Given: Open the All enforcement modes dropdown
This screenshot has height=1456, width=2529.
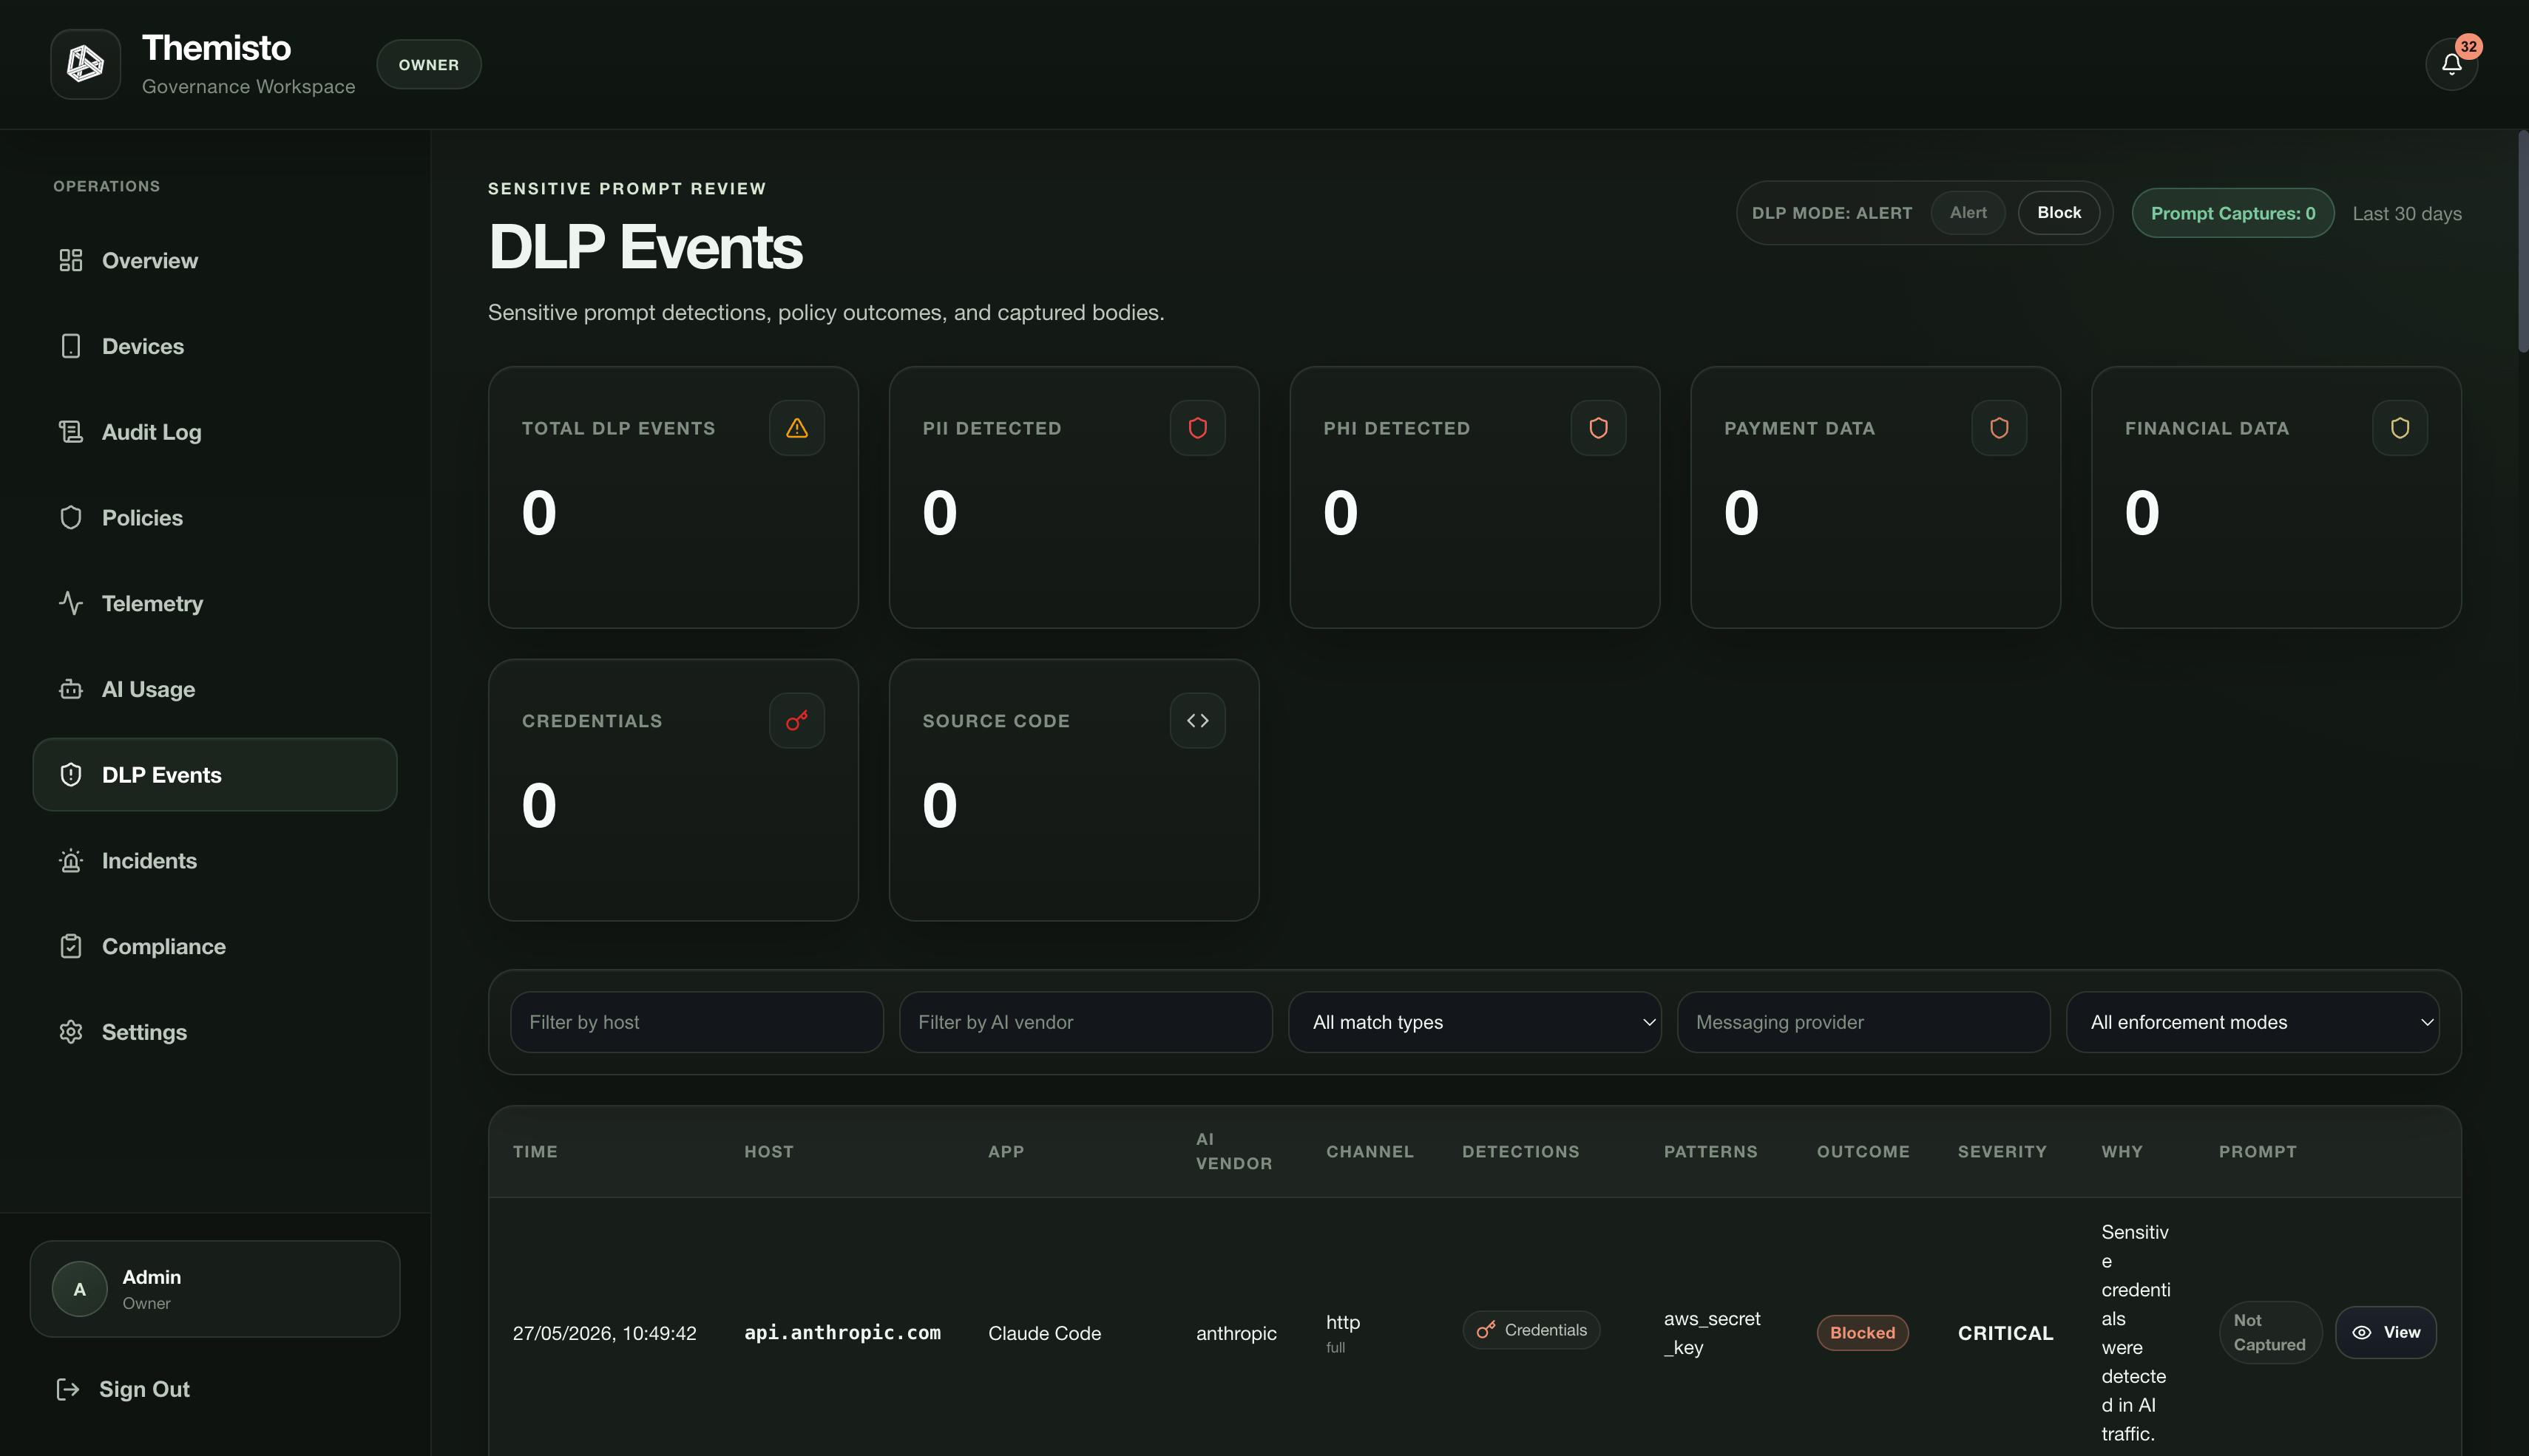Looking at the screenshot, I should pos(2252,1022).
